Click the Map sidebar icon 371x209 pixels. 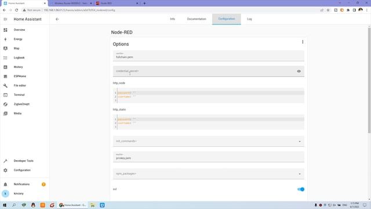5,48
